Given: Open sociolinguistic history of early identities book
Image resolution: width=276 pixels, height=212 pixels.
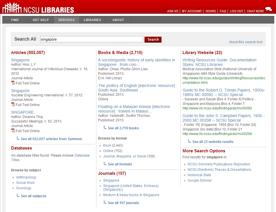Looking at the screenshot, I should pos(136,62).
